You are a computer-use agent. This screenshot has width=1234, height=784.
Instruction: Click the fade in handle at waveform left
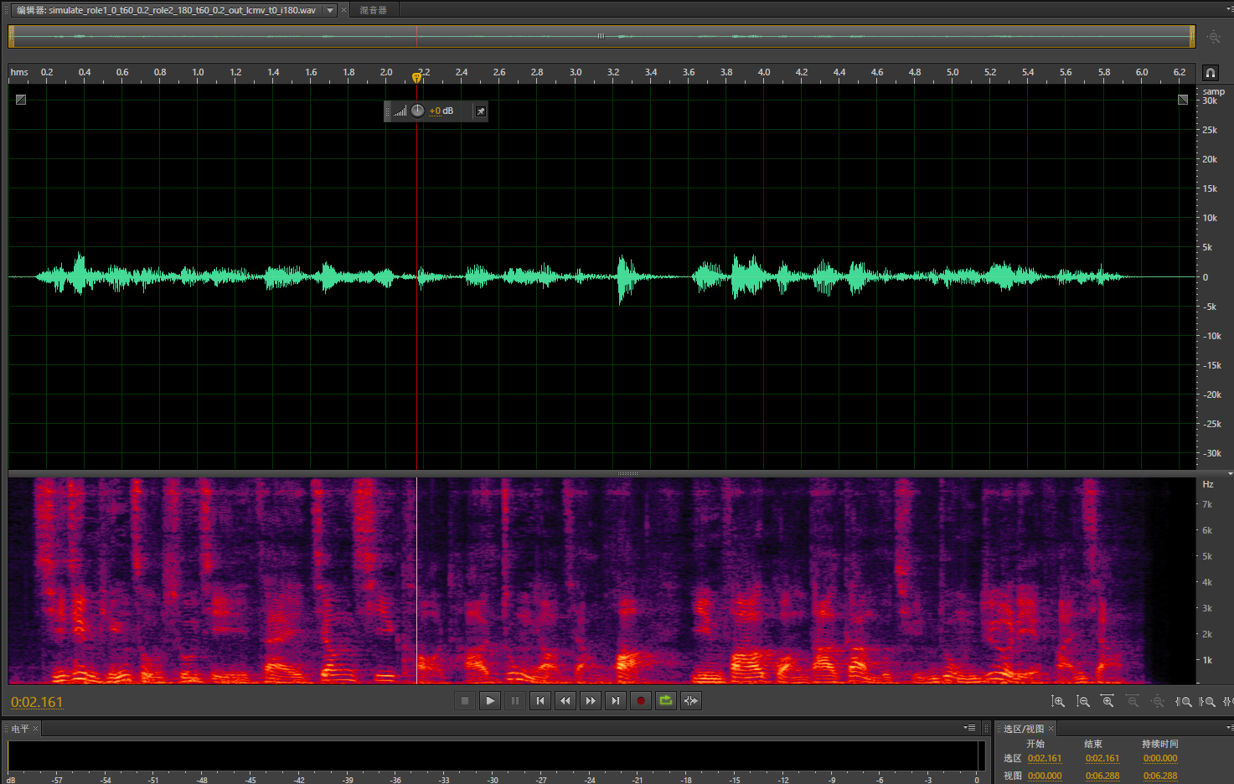click(21, 100)
